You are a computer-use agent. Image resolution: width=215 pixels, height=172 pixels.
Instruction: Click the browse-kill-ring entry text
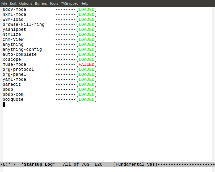(x=23, y=24)
